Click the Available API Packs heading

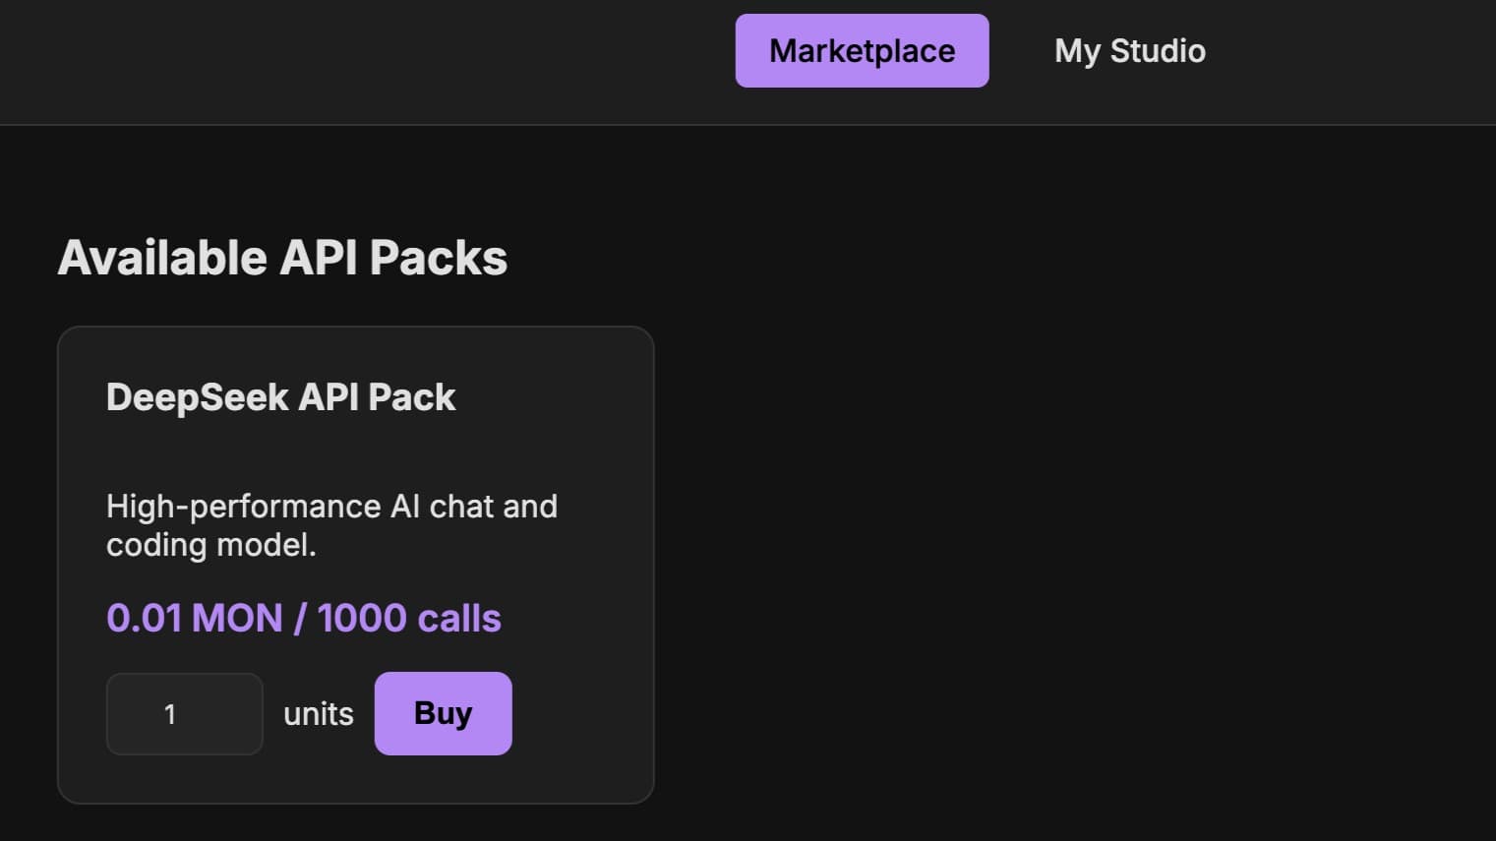click(282, 258)
